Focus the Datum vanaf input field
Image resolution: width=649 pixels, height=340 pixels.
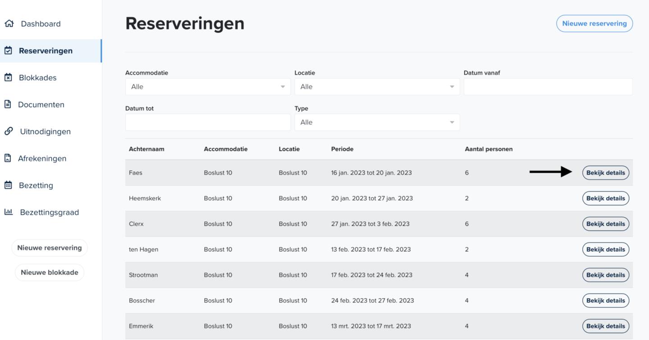click(x=548, y=87)
